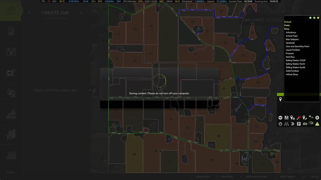Image resolution: width=321 pixels, height=180 pixels.
Task: Click the parking P icon
Action: coord(299,124)
